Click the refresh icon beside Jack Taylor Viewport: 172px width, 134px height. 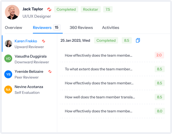click(49, 9)
